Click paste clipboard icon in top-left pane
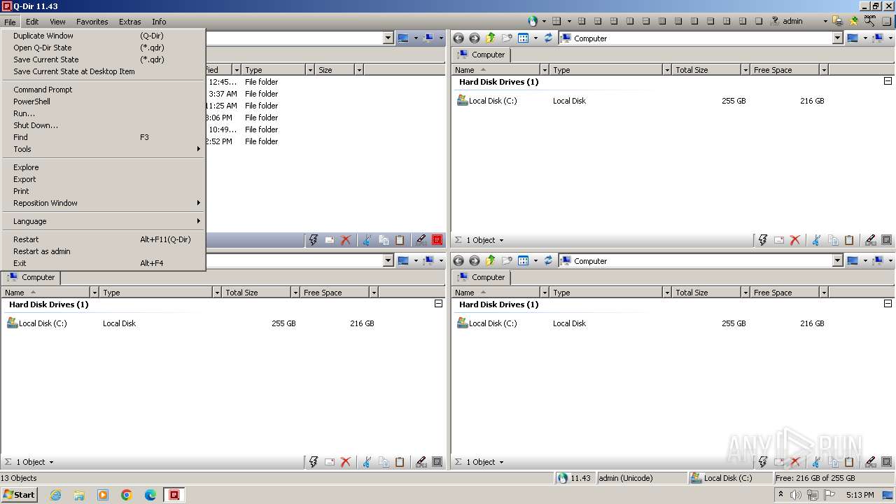The image size is (896, 504). [x=400, y=240]
